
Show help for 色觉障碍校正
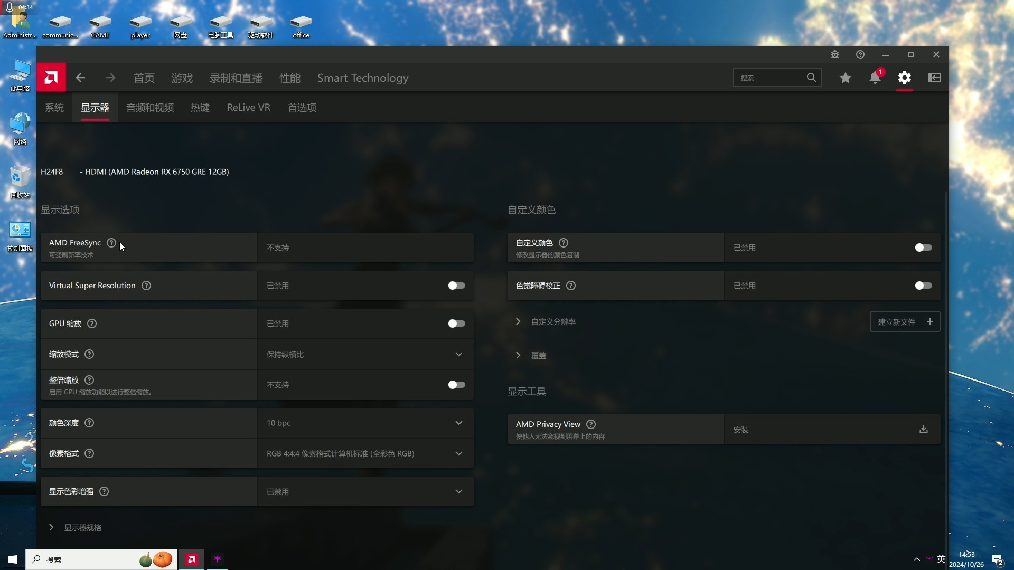571,286
